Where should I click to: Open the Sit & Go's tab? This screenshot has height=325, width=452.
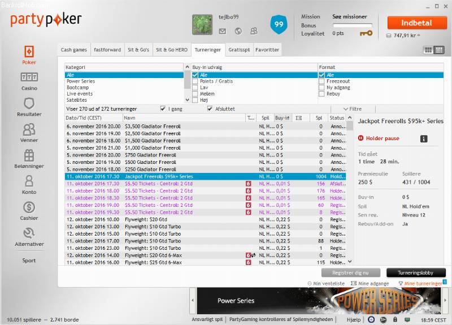point(138,50)
